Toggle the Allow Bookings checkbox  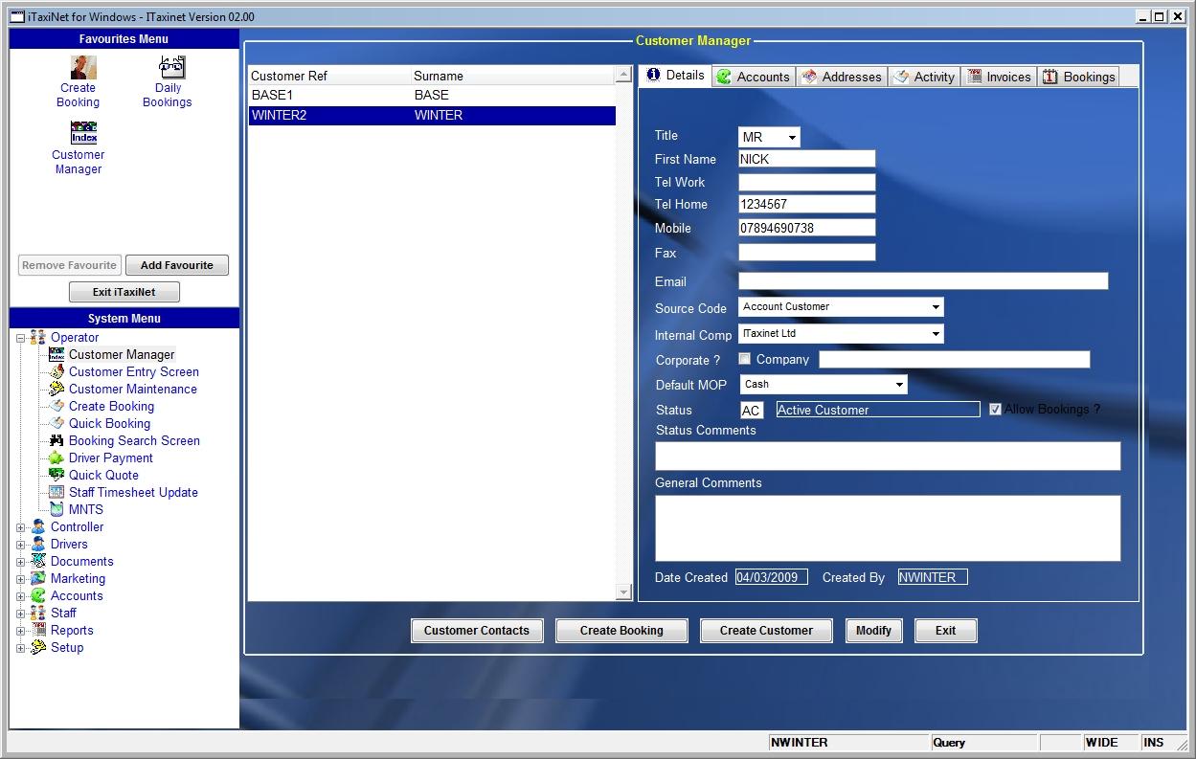[x=995, y=410]
